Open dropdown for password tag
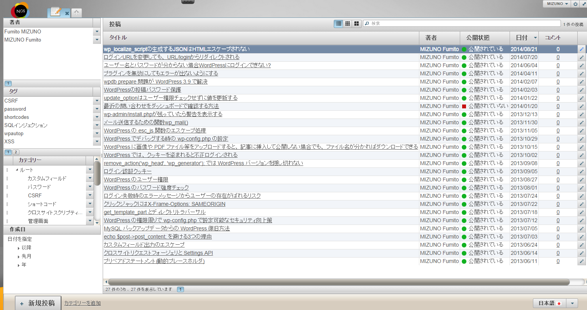This screenshot has width=587, height=310. tap(97, 109)
